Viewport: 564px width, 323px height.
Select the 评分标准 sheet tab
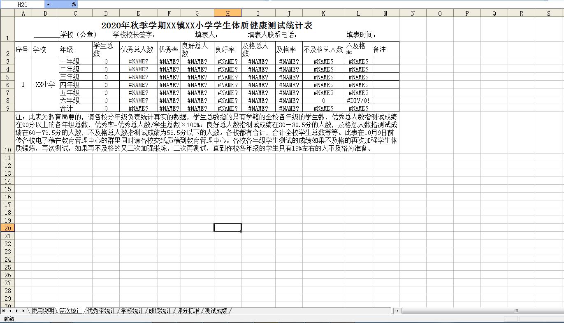[188, 311]
